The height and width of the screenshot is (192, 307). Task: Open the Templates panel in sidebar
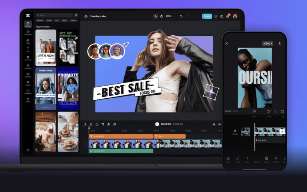point(28,33)
